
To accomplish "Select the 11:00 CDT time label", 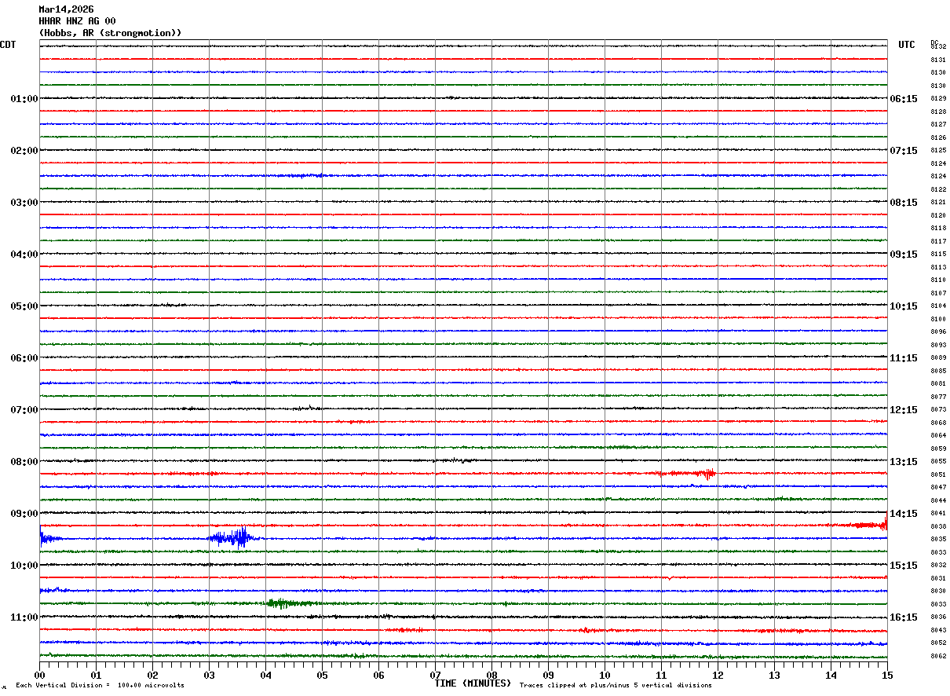I will (24, 617).
